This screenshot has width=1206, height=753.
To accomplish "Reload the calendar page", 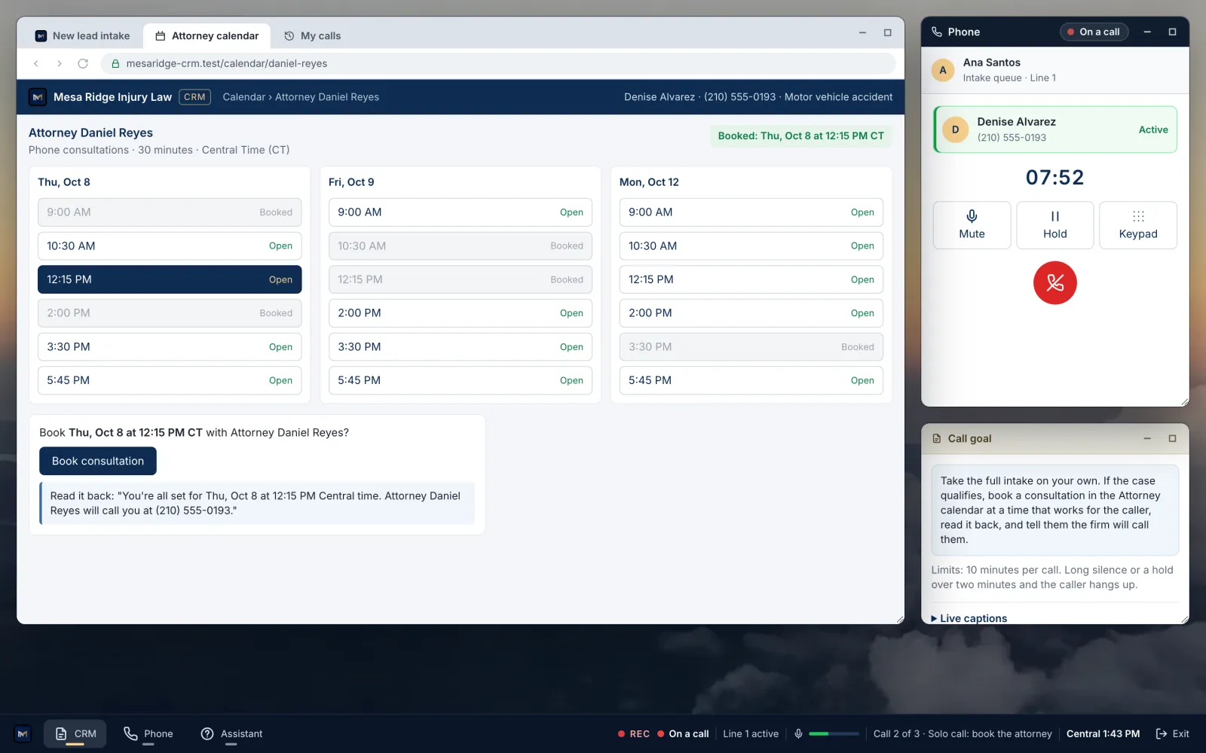I will pyautogui.click(x=83, y=63).
